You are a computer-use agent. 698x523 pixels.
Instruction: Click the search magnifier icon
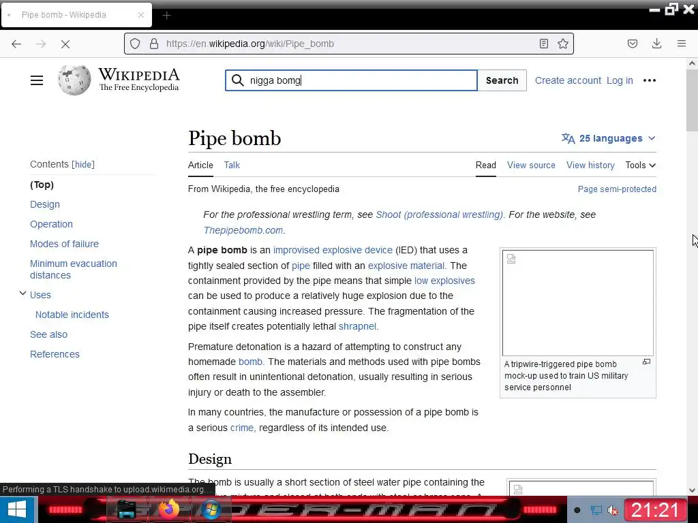[238, 80]
